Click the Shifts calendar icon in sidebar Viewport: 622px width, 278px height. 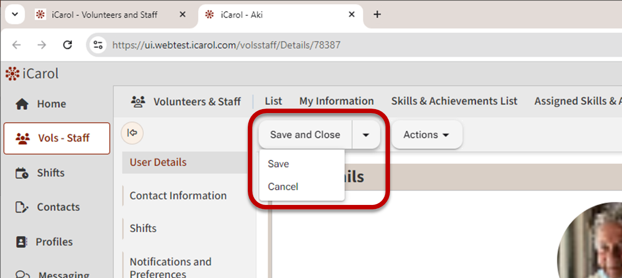22,173
